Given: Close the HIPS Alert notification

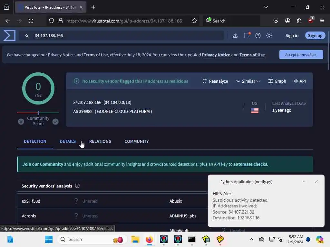Looking at the screenshot, I should (316, 182).
